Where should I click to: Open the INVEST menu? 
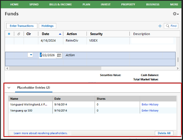coord(105,4)
